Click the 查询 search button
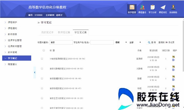The height and width of the screenshot is (110, 184). tap(152, 42)
